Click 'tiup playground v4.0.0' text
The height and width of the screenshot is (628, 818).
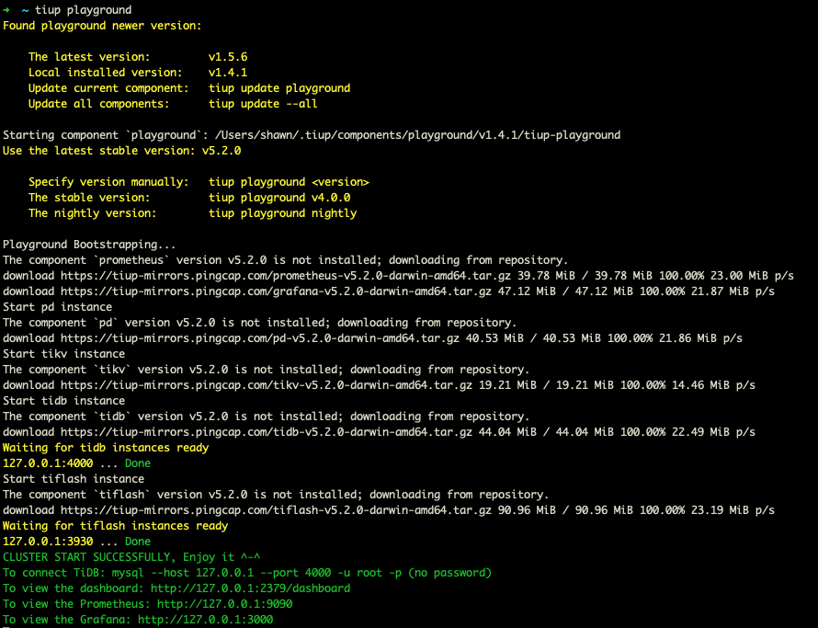[x=279, y=198]
